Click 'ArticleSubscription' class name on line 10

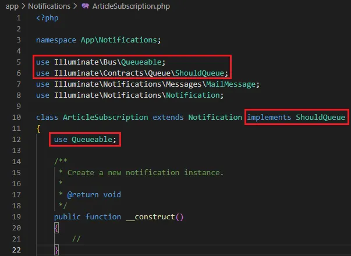point(105,118)
